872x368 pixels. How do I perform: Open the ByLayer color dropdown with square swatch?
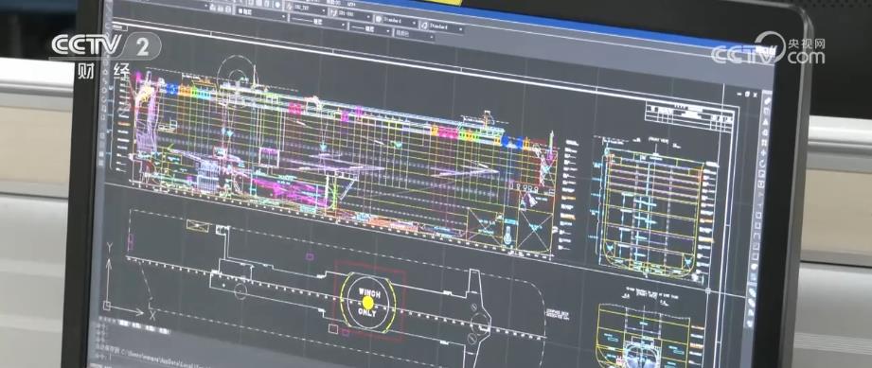pos(260,13)
